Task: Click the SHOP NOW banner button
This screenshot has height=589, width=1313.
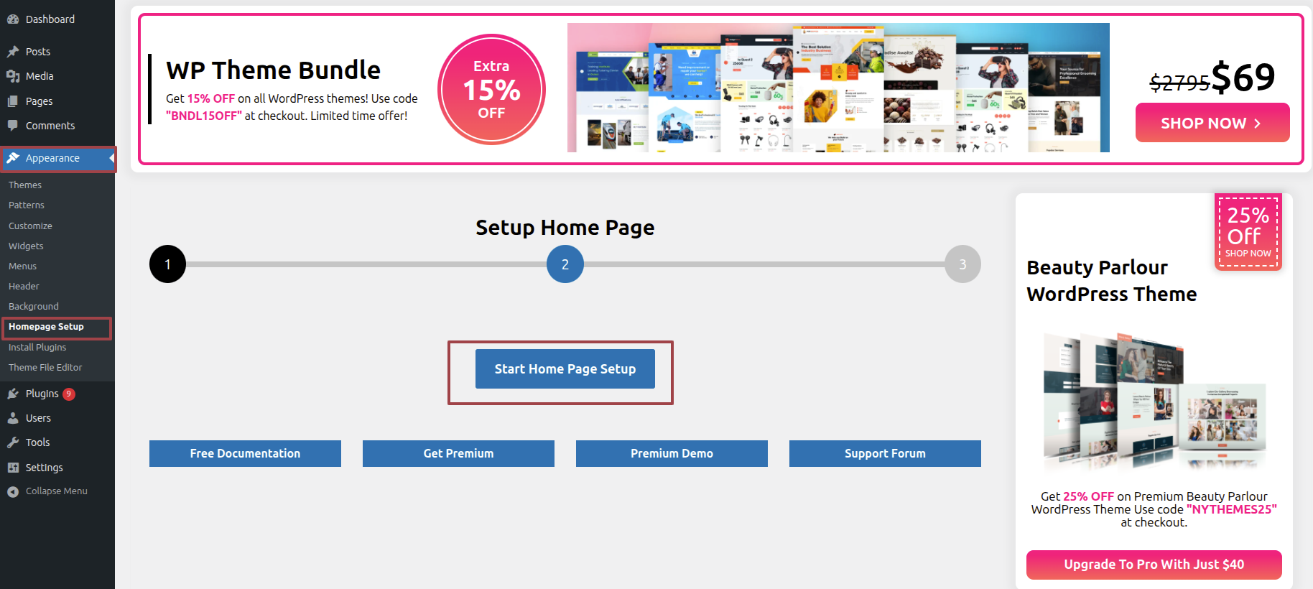Action: click(x=1212, y=123)
